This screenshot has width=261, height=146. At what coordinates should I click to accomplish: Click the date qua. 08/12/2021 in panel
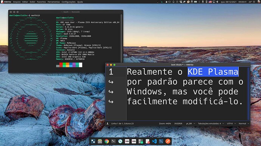tap(228, 2)
